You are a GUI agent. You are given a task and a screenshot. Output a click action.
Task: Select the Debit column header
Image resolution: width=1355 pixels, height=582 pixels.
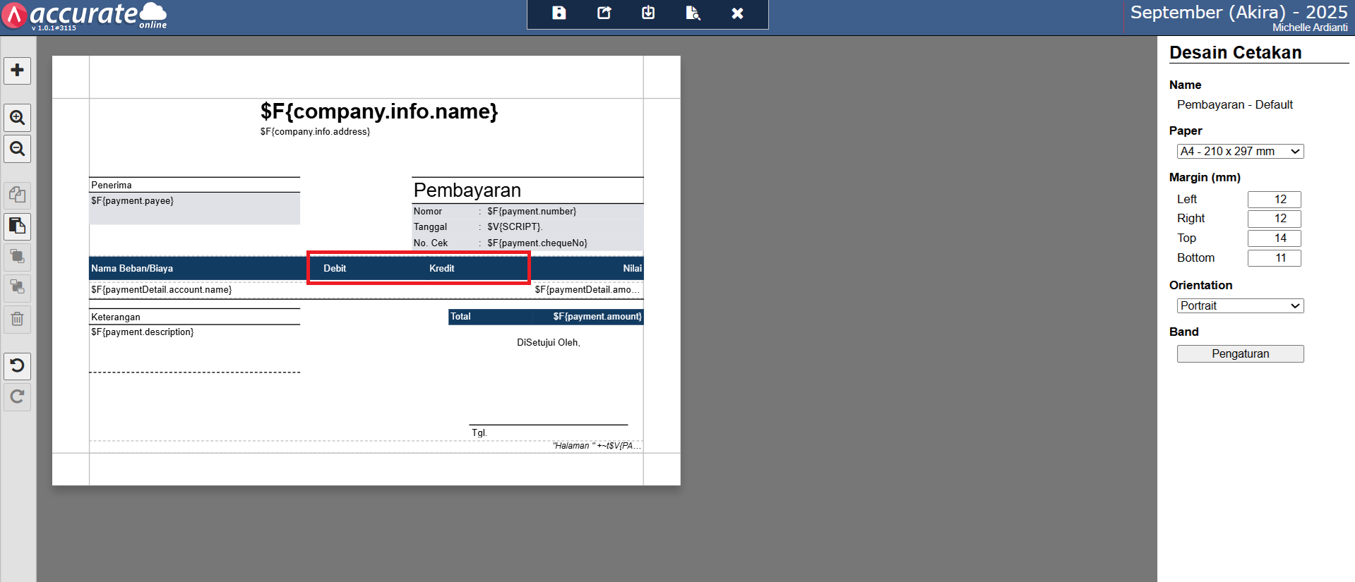point(335,269)
